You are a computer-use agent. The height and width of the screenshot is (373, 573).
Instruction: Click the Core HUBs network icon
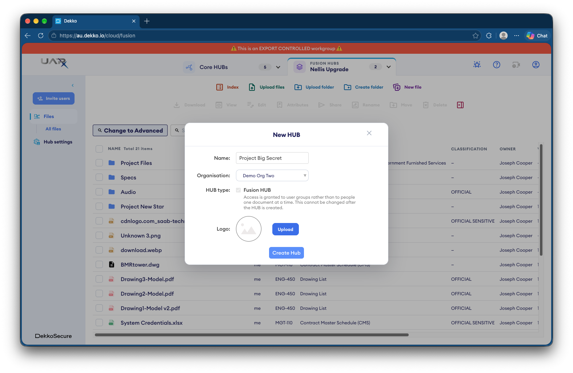189,67
